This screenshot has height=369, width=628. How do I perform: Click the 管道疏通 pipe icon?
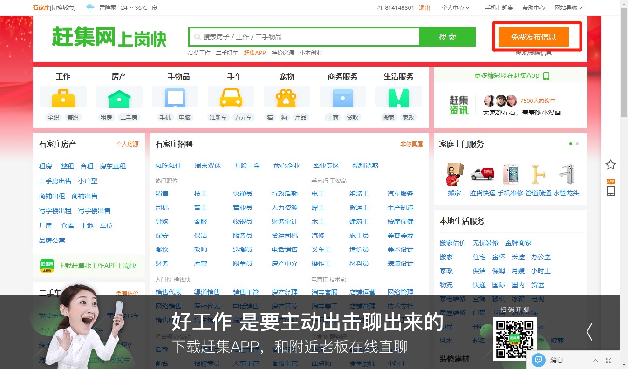click(x=538, y=174)
